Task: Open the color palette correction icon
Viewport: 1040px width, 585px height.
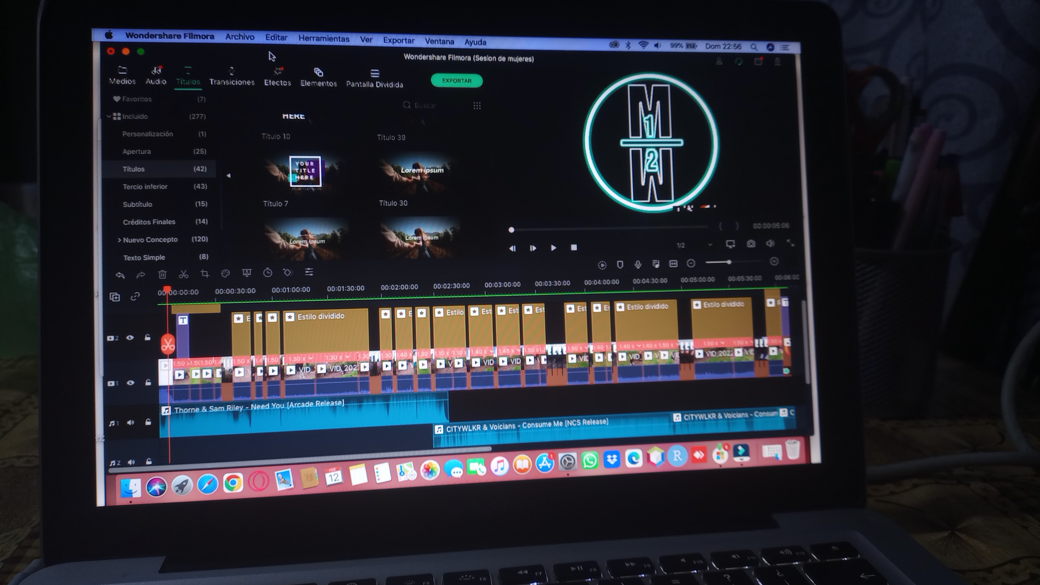Action: 226,273
